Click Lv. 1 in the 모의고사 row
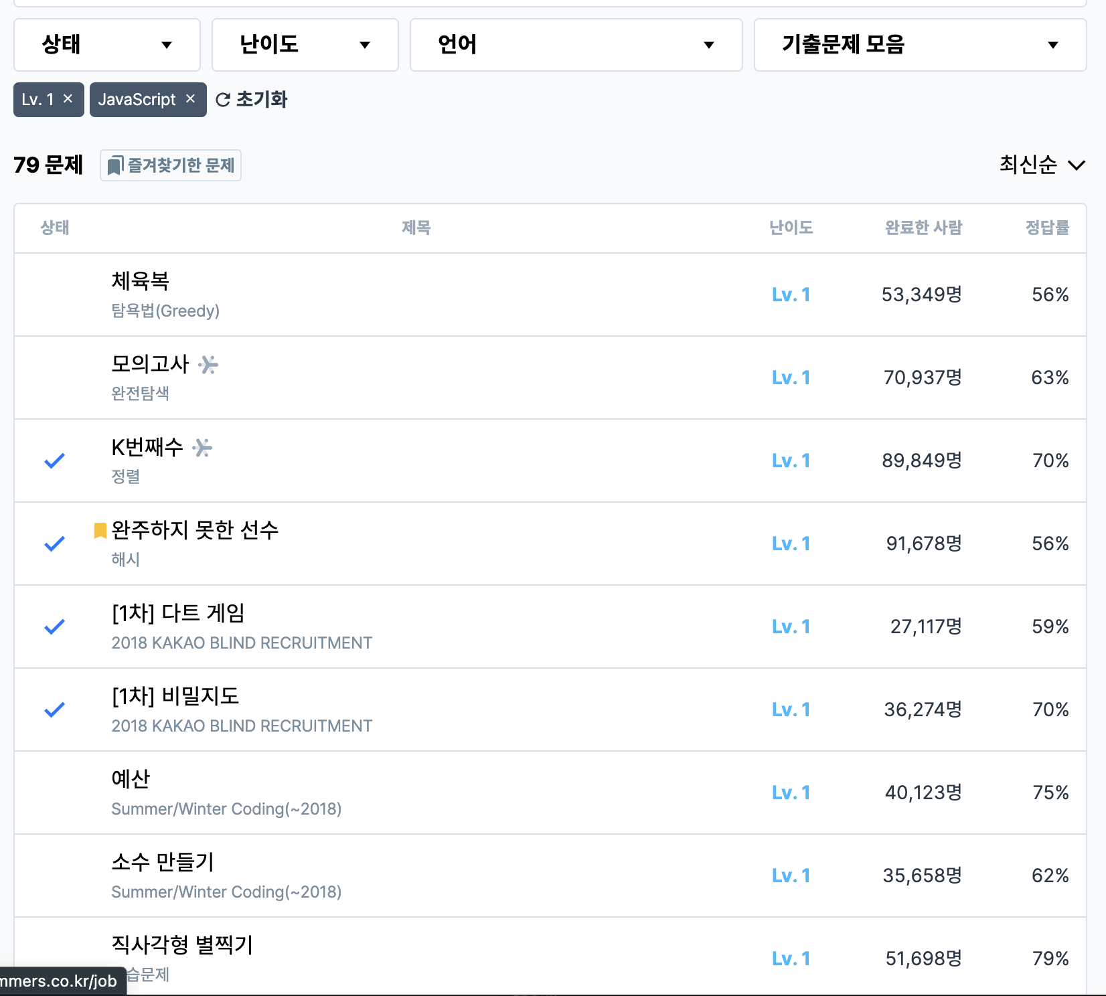This screenshot has height=996, width=1106. [791, 378]
